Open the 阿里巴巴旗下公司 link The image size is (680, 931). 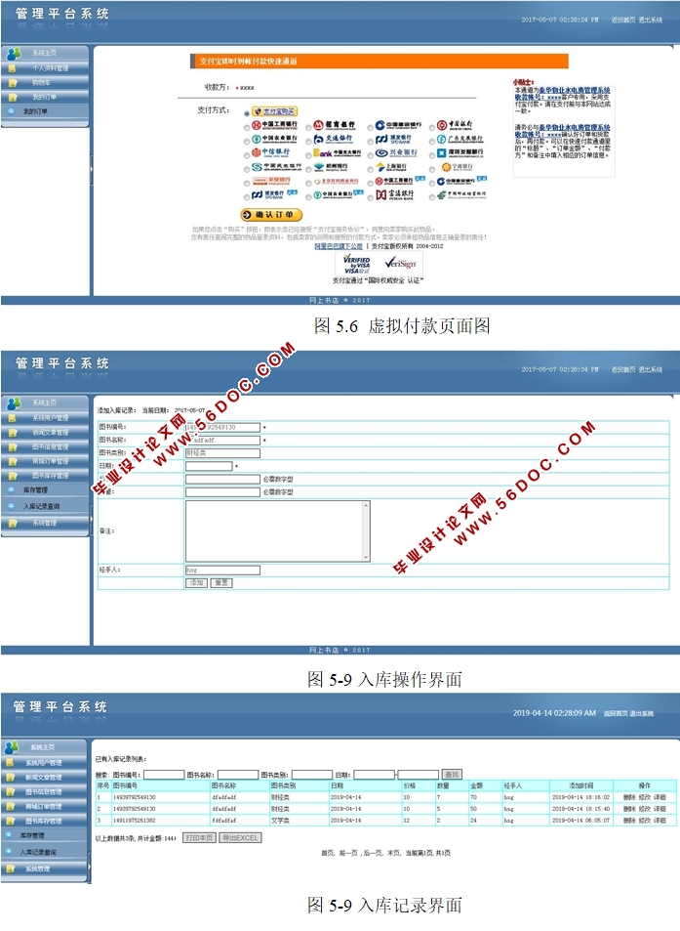coord(339,246)
